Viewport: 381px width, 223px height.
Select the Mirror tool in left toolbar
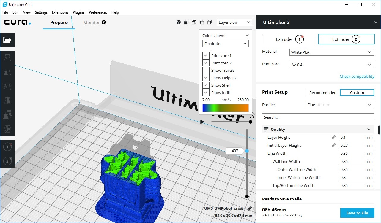tap(7, 101)
